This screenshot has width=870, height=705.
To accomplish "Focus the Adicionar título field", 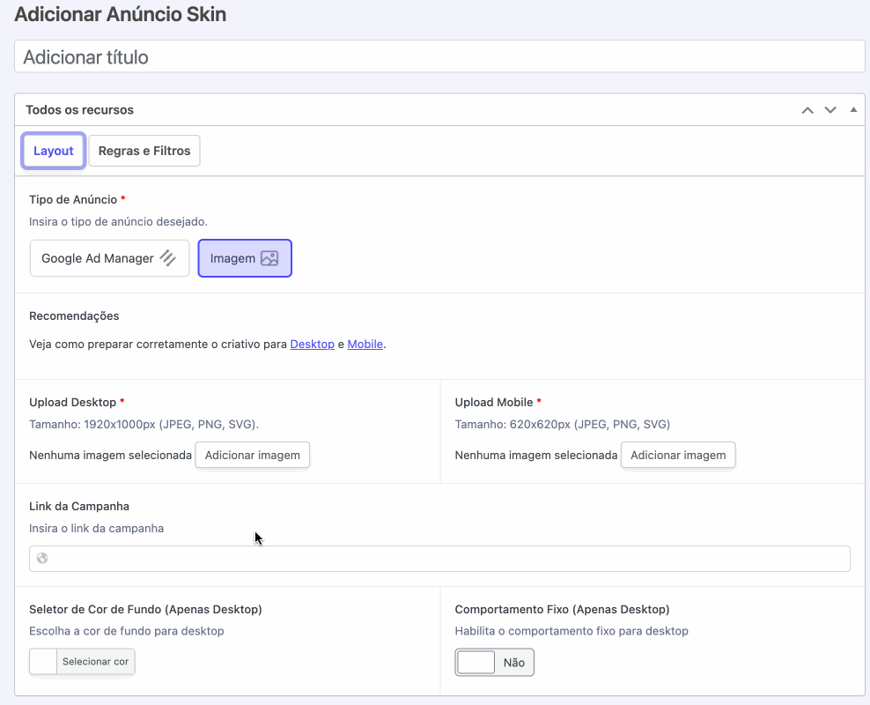I will [439, 56].
